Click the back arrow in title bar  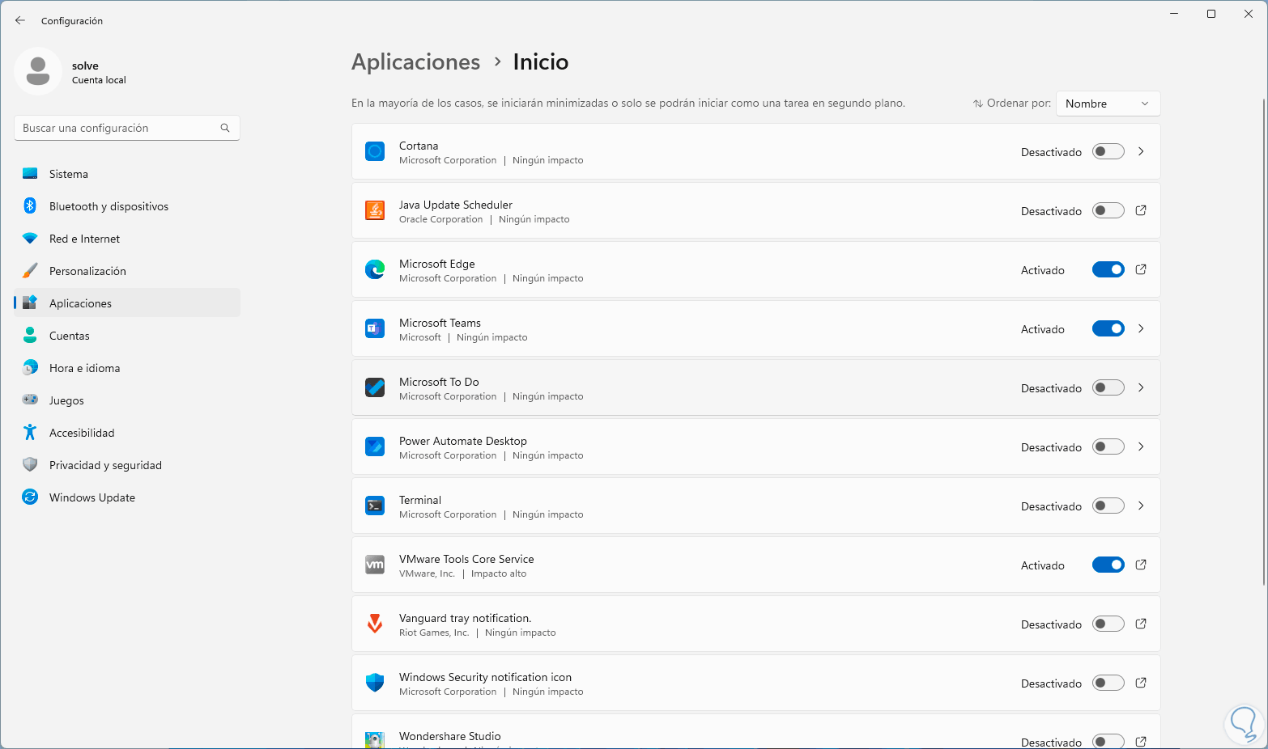[x=20, y=20]
